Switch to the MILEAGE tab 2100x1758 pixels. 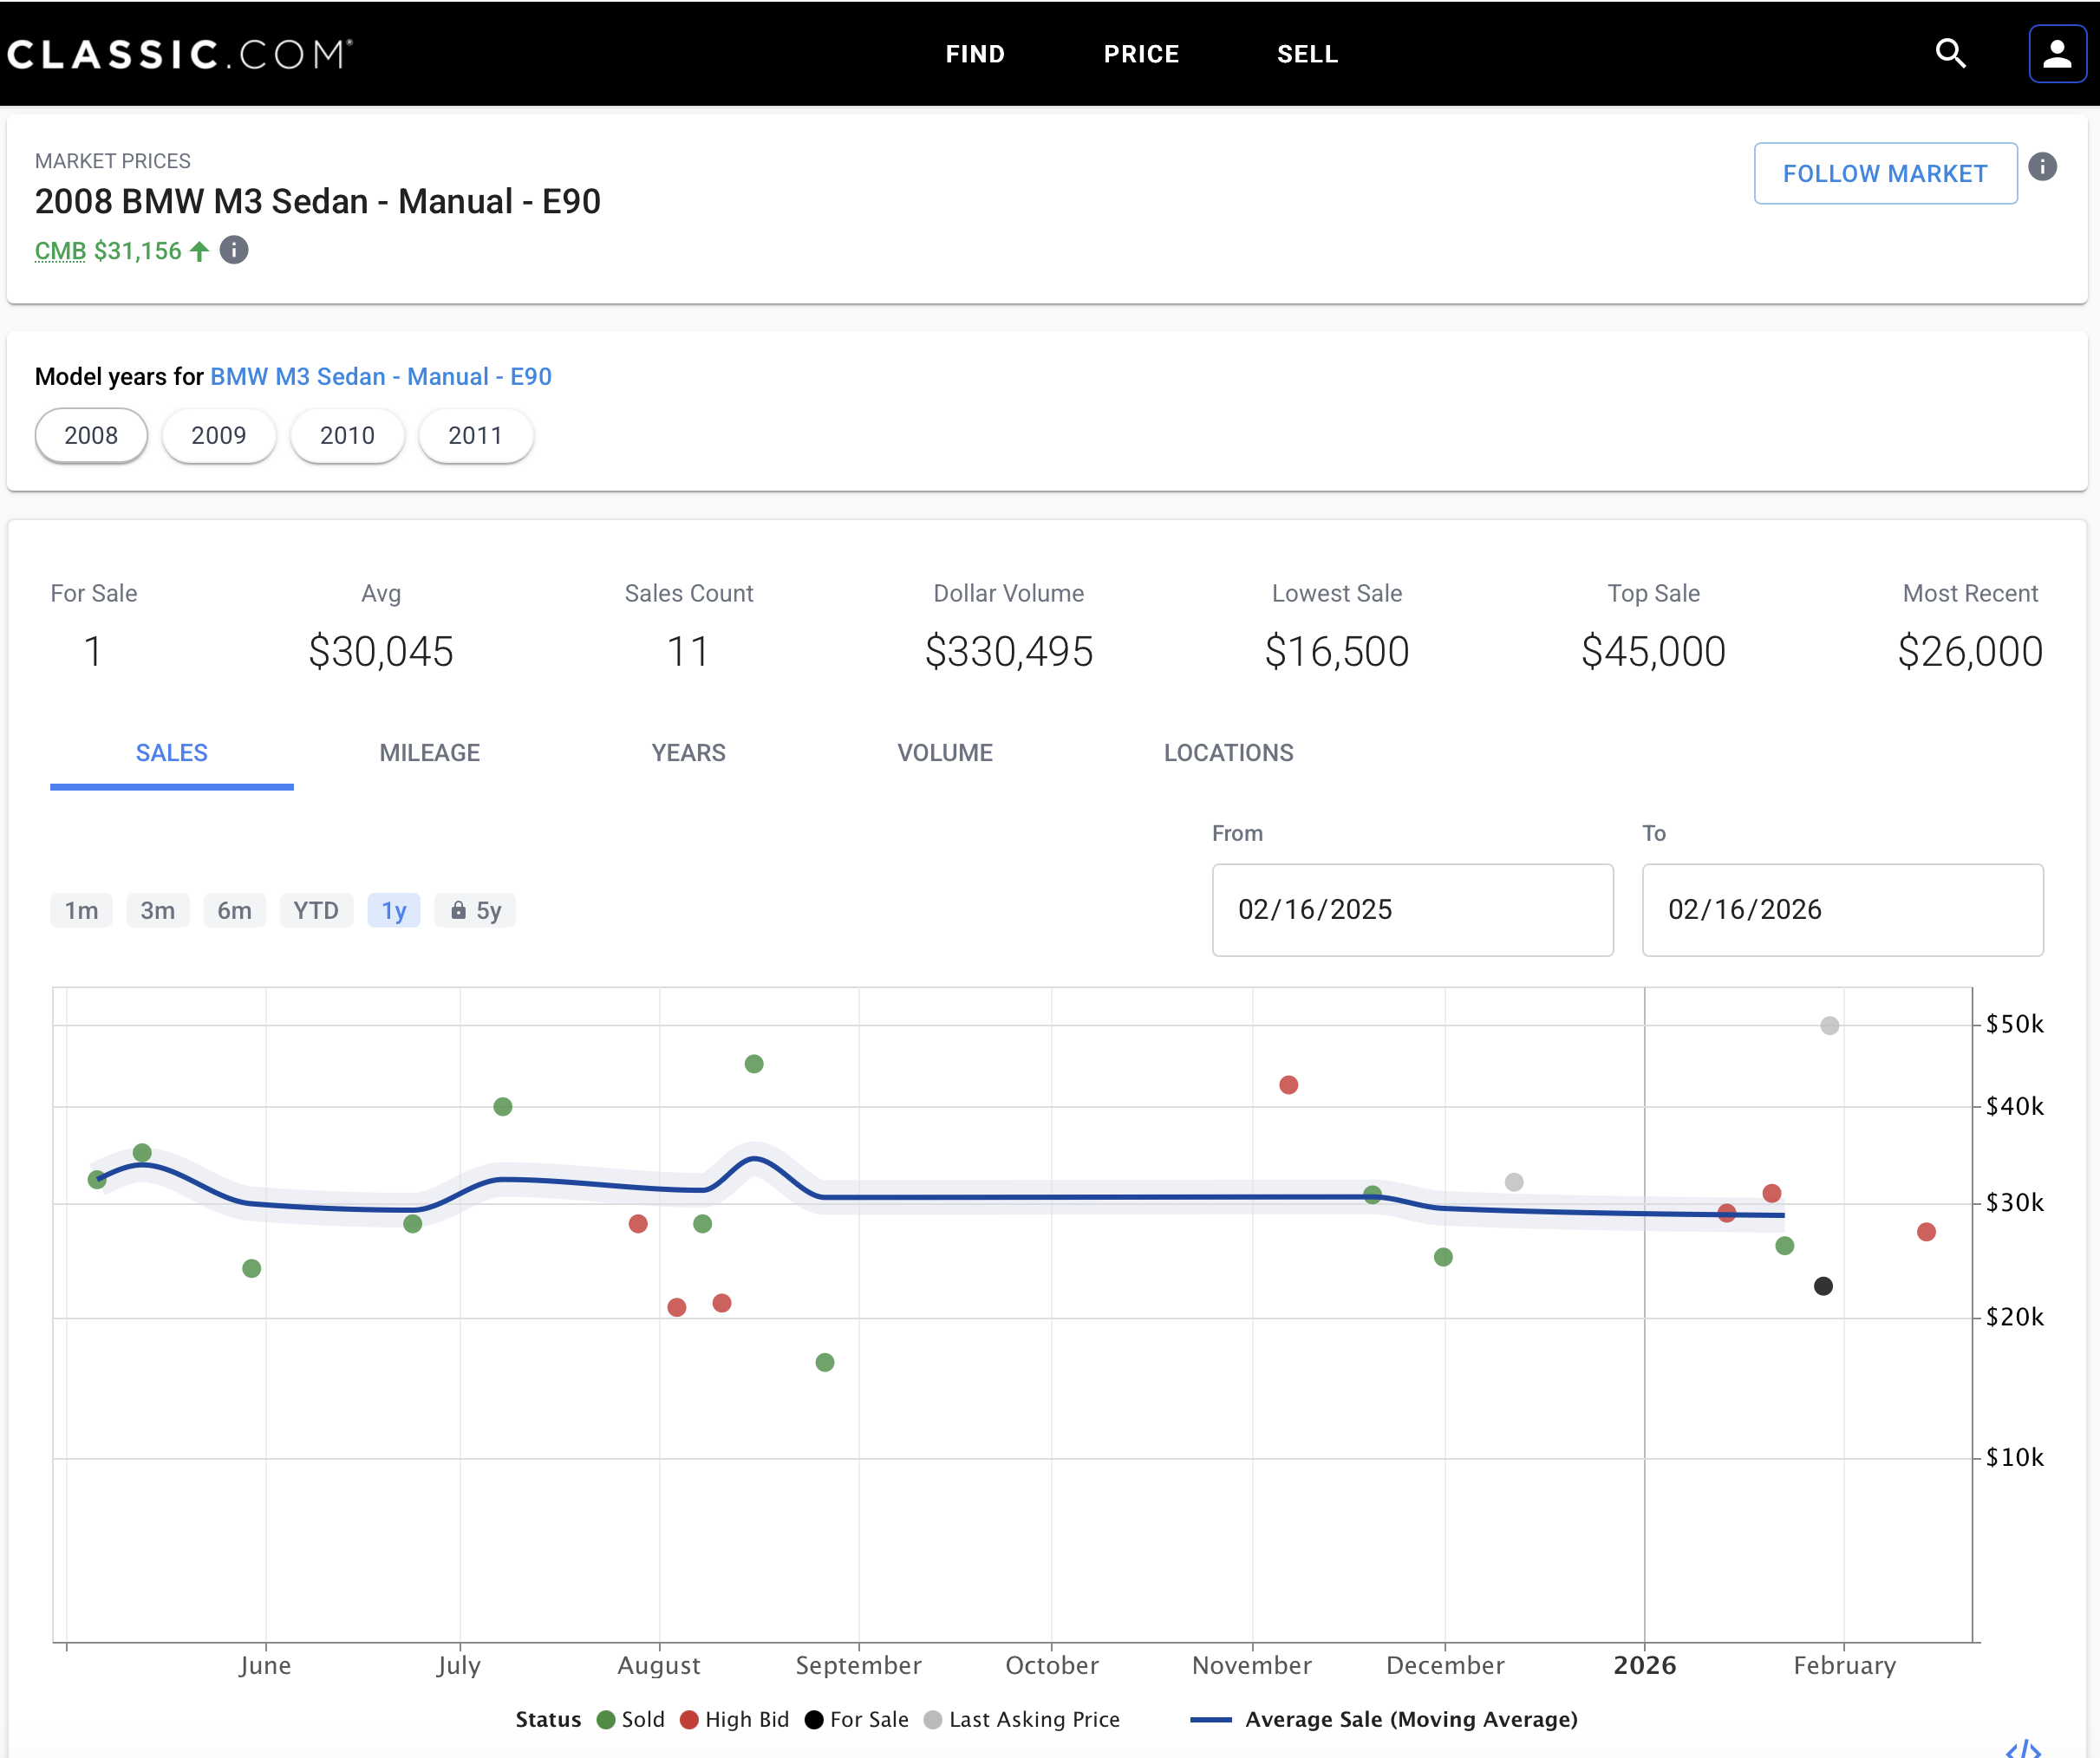click(x=430, y=753)
